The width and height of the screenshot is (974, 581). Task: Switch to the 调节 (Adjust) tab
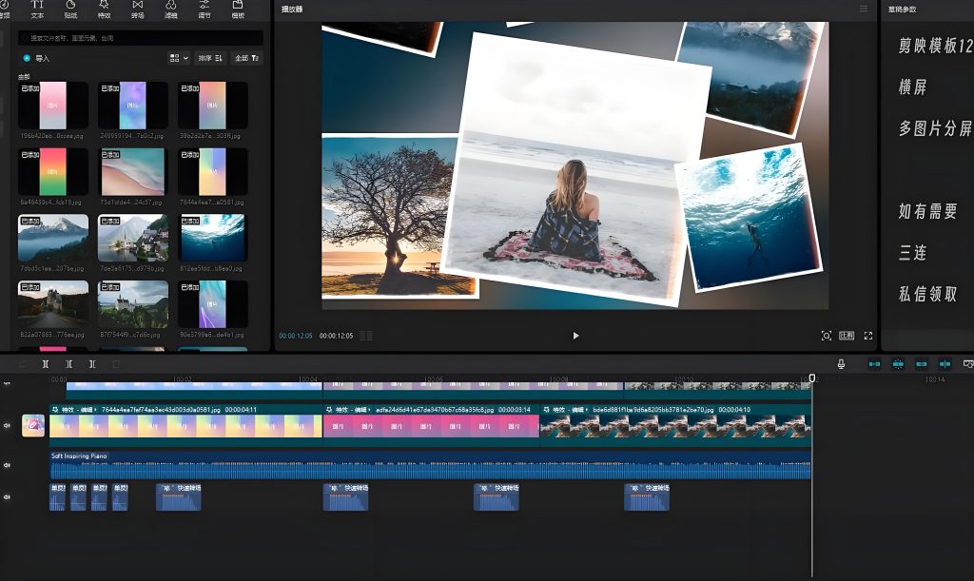pyautogui.click(x=204, y=10)
